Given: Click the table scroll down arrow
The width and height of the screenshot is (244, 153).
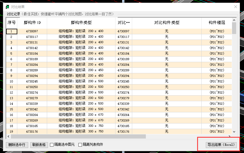Looking at the screenshot, I should [234, 132].
